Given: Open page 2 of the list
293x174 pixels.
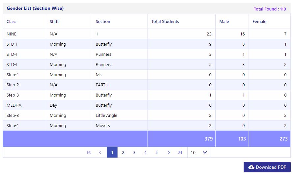Looking at the screenshot, I should (123, 152).
